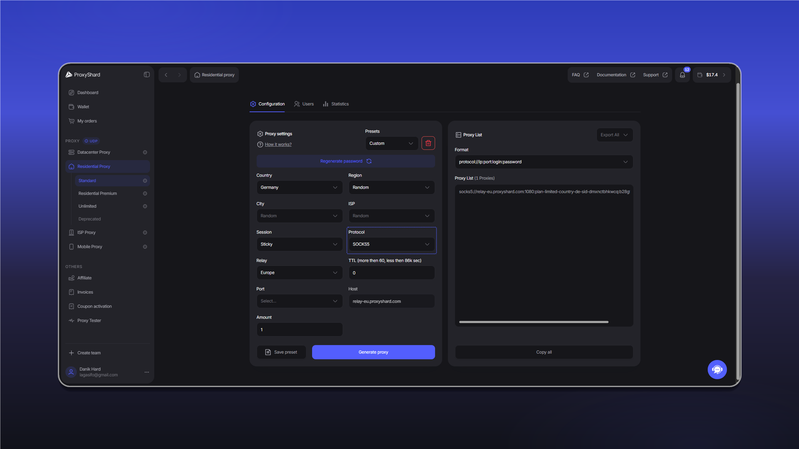The image size is (799, 449).
Task: Click the Save preset button
Action: pos(281,352)
